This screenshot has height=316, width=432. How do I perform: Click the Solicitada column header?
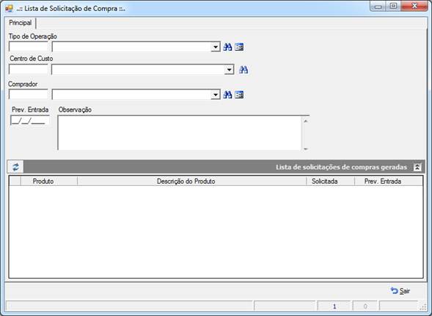point(330,182)
